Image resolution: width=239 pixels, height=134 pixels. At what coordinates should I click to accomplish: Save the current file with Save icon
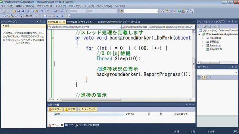pyautogui.click(x=19, y=11)
